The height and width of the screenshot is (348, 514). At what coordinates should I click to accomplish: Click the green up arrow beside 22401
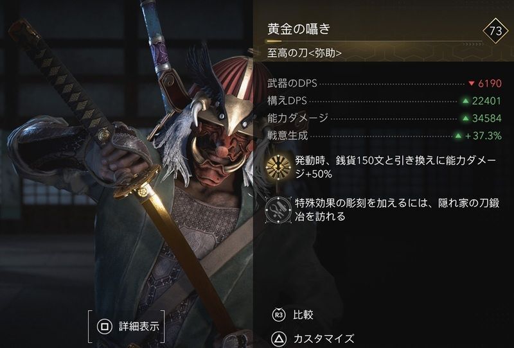[x=465, y=101]
